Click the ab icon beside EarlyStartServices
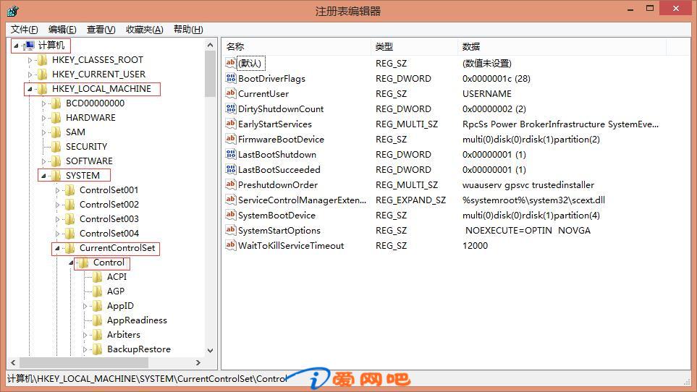 pos(230,124)
